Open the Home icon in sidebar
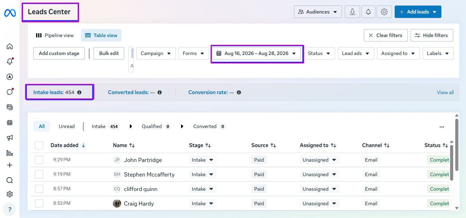 [x=10, y=46]
